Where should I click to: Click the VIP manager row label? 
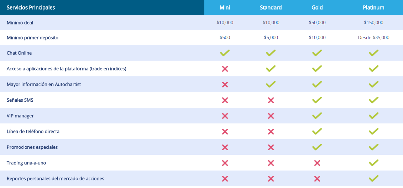[20, 116]
